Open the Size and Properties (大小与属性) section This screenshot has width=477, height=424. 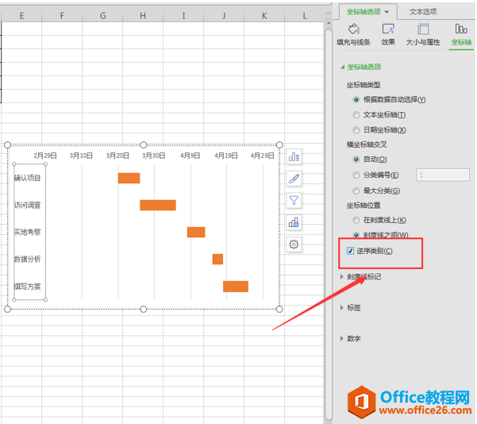click(423, 34)
